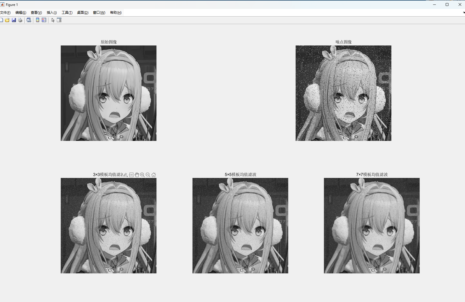Image resolution: width=465 pixels, height=302 pixels.
Task: Click the Data Tips icon on axes toolbar
Action: tap(131, 175)
